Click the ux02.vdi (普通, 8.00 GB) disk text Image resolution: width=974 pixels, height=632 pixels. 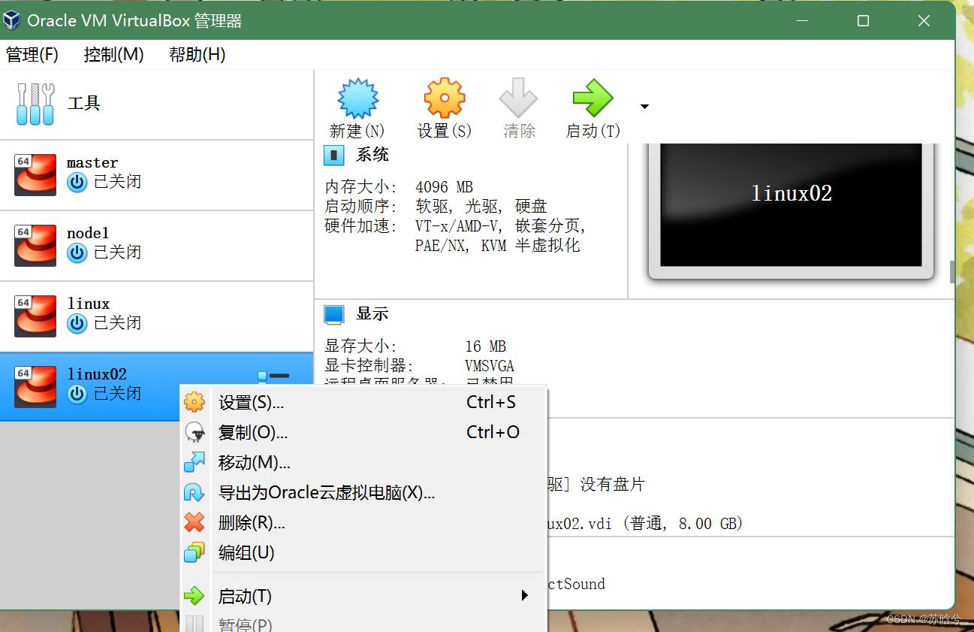[x=644, y=523]
